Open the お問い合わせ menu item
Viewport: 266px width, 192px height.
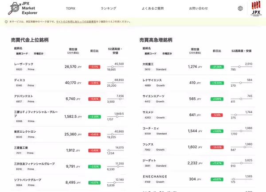[199, 8]
